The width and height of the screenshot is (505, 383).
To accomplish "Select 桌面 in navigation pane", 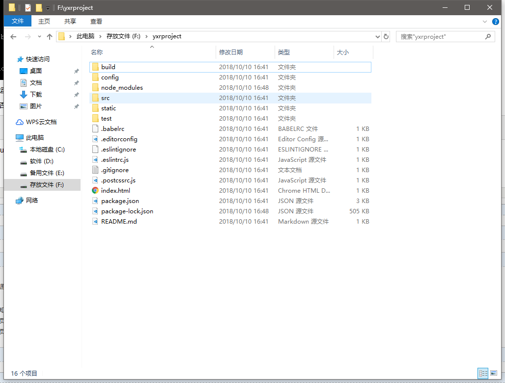I will [36, 71].
